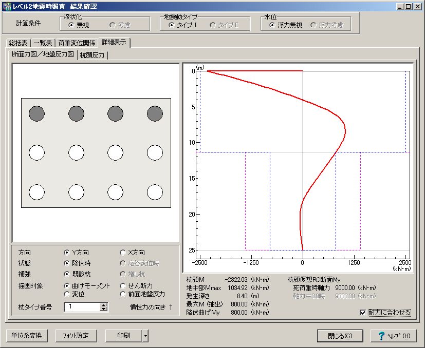Uncheck 耐力に合わせる checkbox

pos(363,313)
